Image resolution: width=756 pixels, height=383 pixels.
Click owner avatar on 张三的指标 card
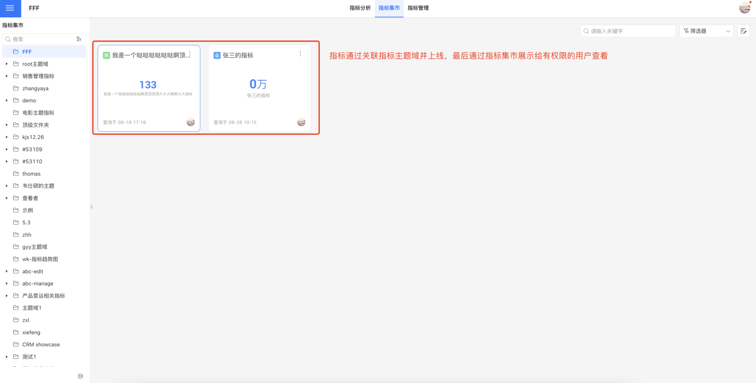tap(301, 122)
